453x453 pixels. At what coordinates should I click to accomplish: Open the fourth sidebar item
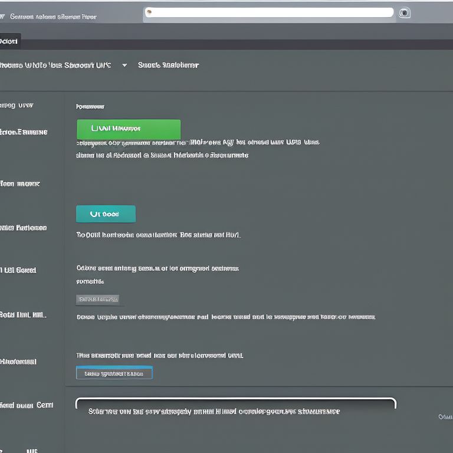click(24, 228)
